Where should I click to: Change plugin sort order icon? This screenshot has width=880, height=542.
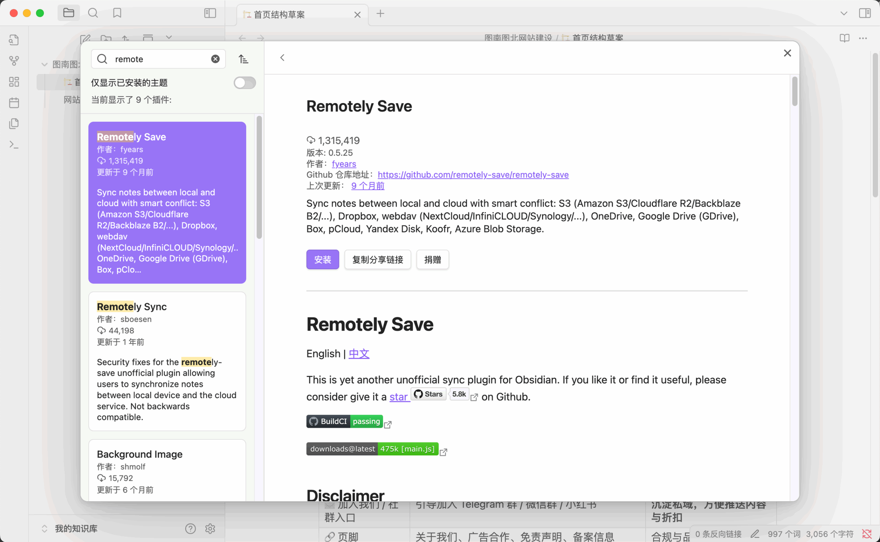point(244,59)
